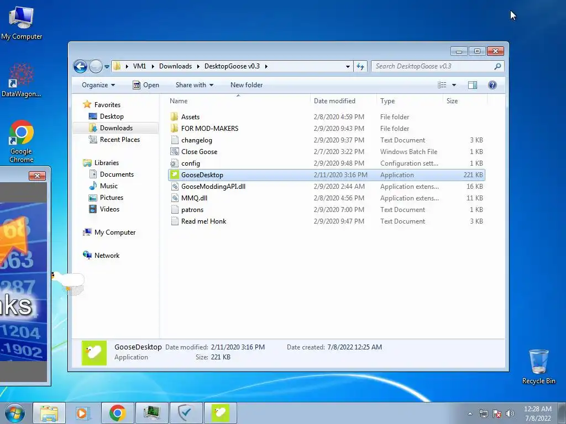Image resolution: width=566 pixels, height=424 pixels.
Task: Toggle the preview pane icon
Action: (x=472, y=85)
